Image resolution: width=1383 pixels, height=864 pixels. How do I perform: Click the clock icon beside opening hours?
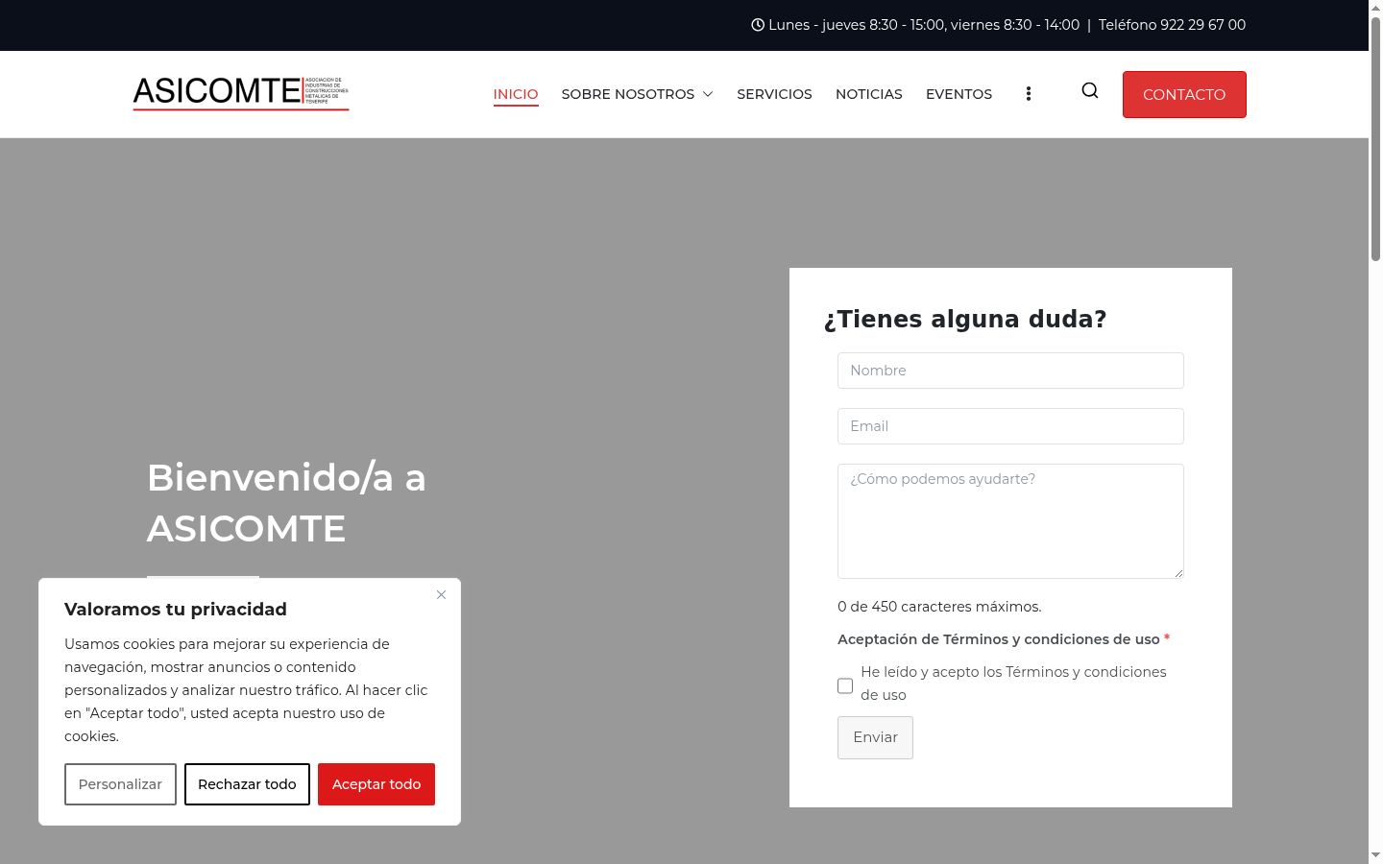click(x=758, y=25)
